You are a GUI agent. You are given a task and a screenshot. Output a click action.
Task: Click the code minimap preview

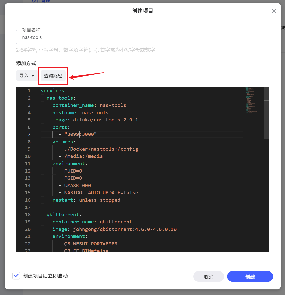[x=252, y=100]
